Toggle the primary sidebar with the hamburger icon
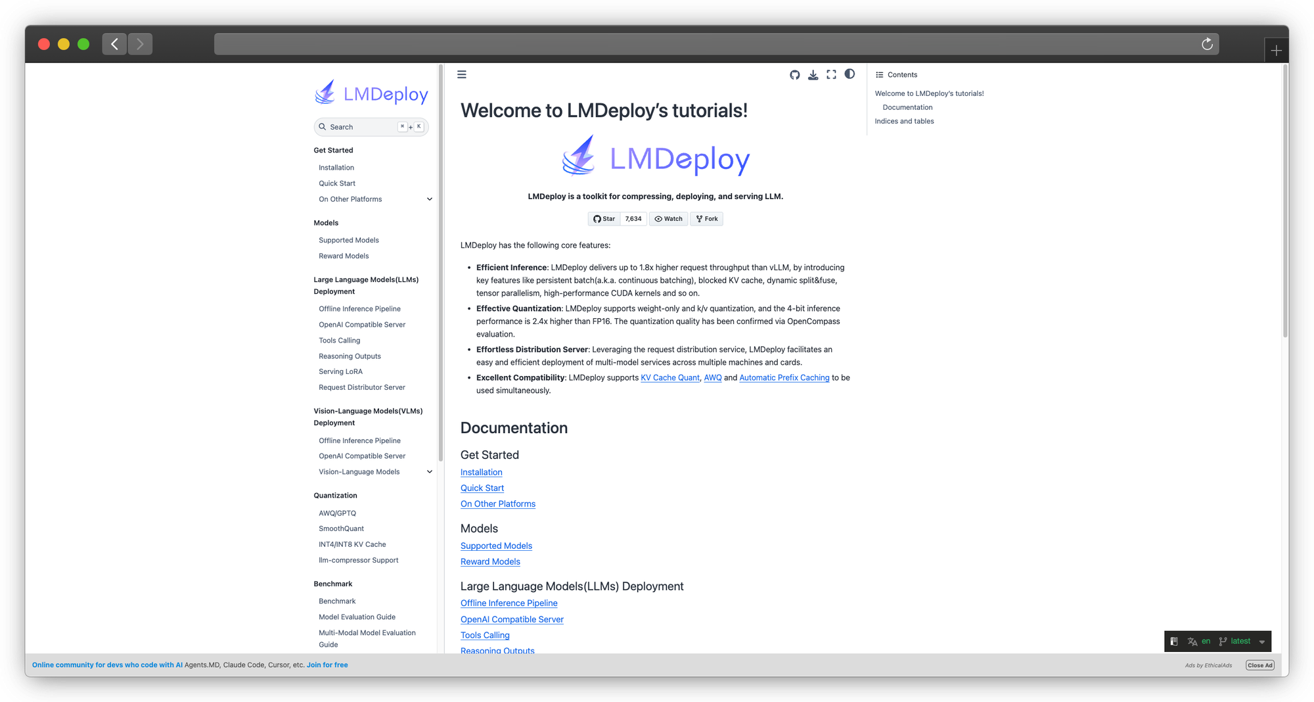The width and height of the screenshot is (1314, 702). [x=462, y=74]
